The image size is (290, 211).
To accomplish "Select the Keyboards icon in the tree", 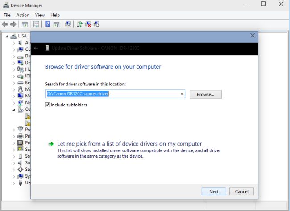I will 21,83.
